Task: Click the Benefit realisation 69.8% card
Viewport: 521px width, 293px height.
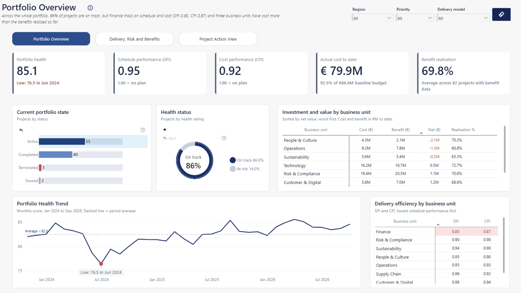Action: tap(463, 73)
